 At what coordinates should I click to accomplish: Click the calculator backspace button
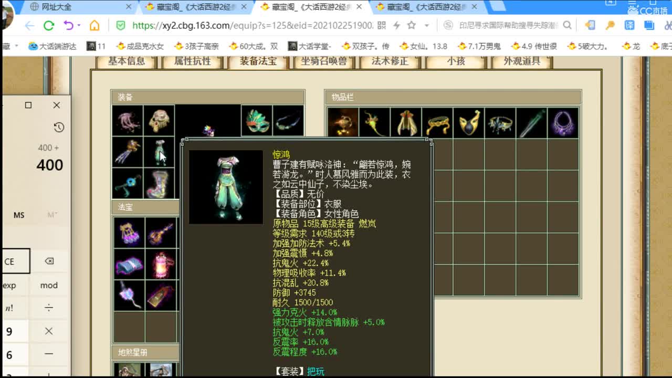pyautogui.click(x=49, y=261)
